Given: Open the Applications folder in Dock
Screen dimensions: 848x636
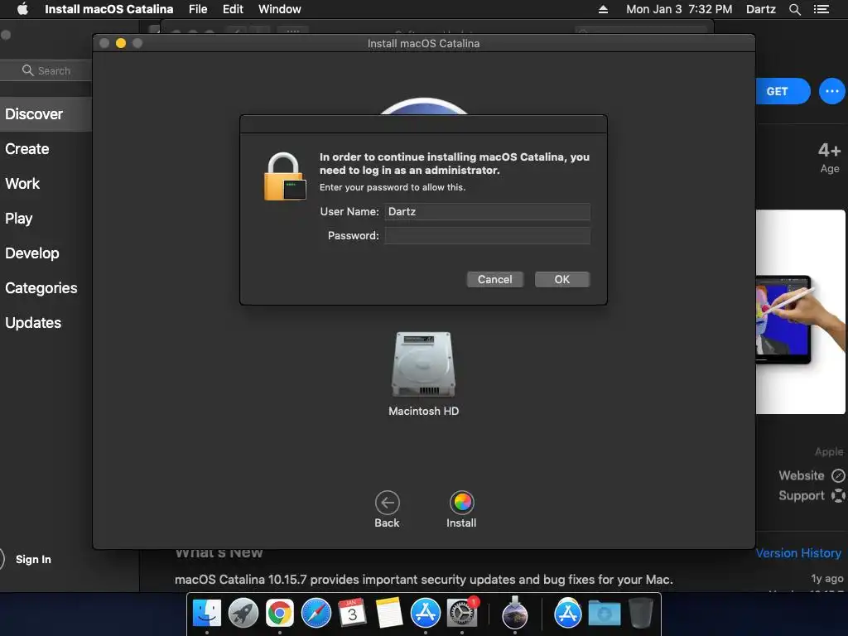Looking at the screenshot, I should [567, 614].
